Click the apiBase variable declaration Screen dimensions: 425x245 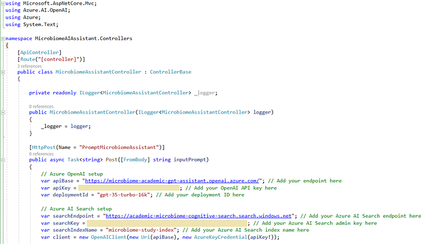tap(63, 181)
